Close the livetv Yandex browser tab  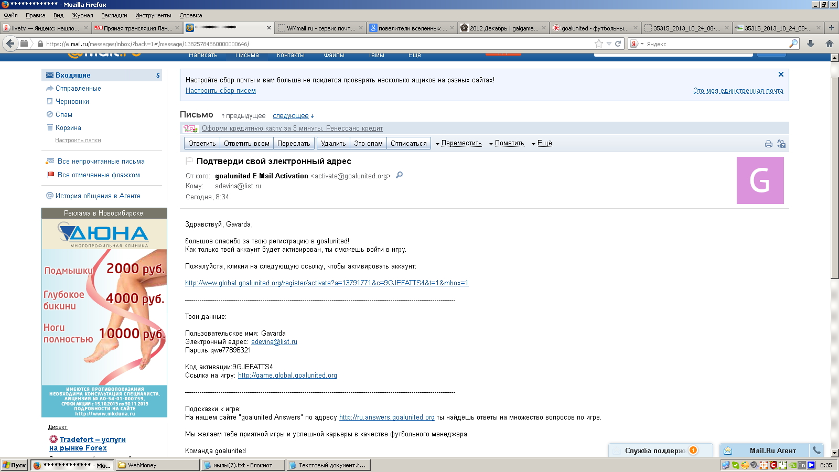[85, 28]
